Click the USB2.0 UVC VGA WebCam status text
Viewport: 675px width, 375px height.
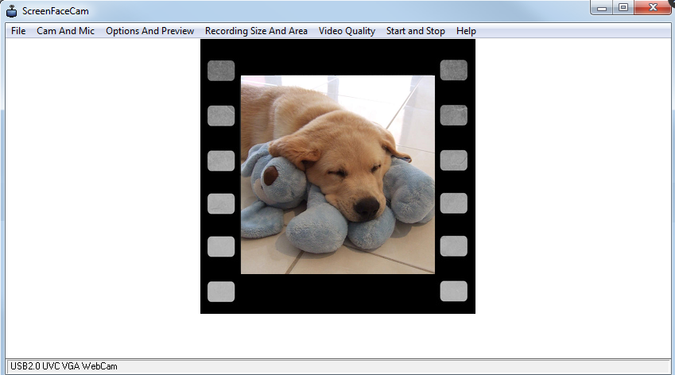[64, 366]
